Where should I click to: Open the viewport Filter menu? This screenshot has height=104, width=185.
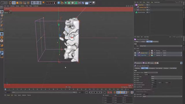pyautogui.click(x=27, y=6)
